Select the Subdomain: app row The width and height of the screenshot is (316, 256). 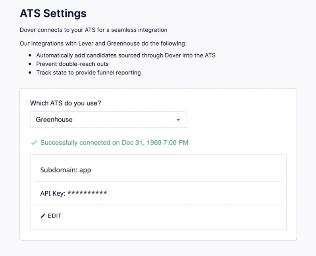tap(158, 170)
